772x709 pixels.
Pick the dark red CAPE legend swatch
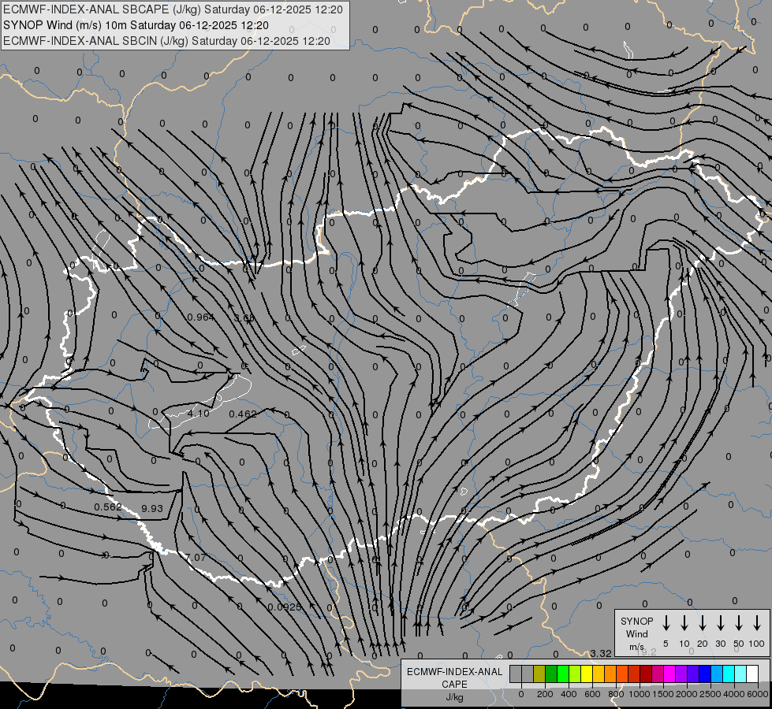tap(646, 674)
